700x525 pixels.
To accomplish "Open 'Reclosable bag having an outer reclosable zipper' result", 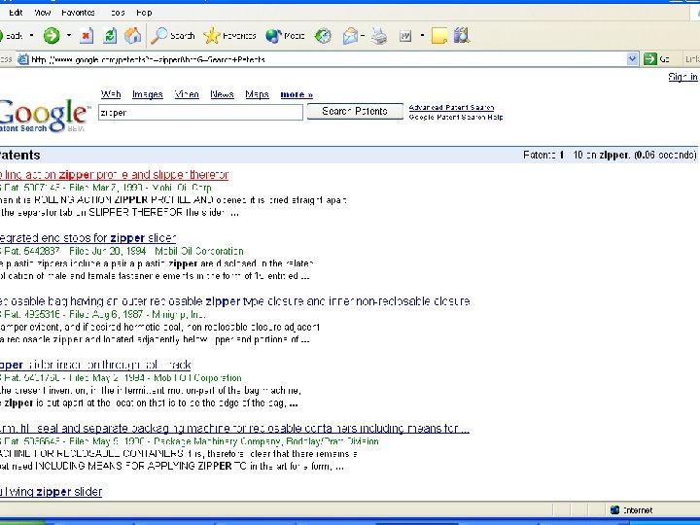I will (235, 301).
